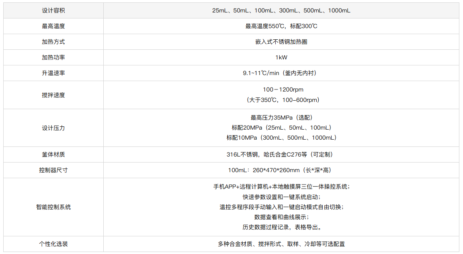
Task: Click the 升温速率 row label
Action: (53, 73)
